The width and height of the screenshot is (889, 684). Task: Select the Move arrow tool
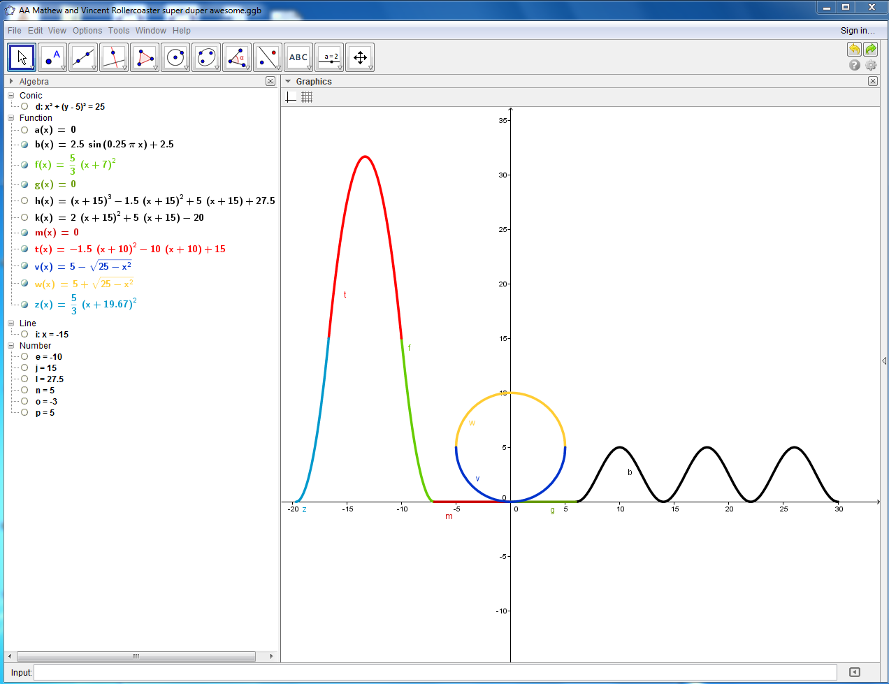(x=22, y=57)
